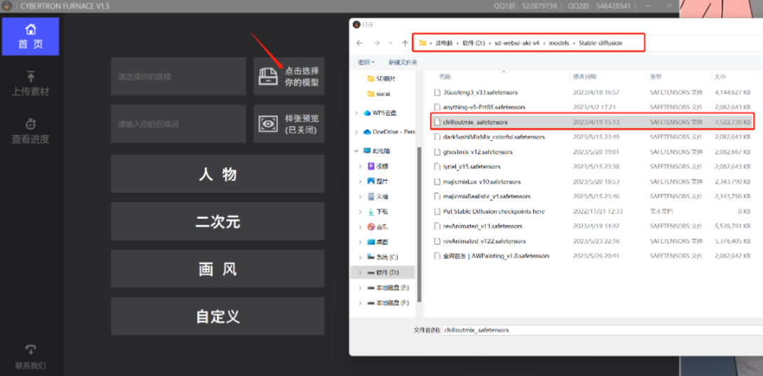Expand the 本地磁盘 (E:) drive node
This screenshot has width=763, height=376.
pos(360,288)
